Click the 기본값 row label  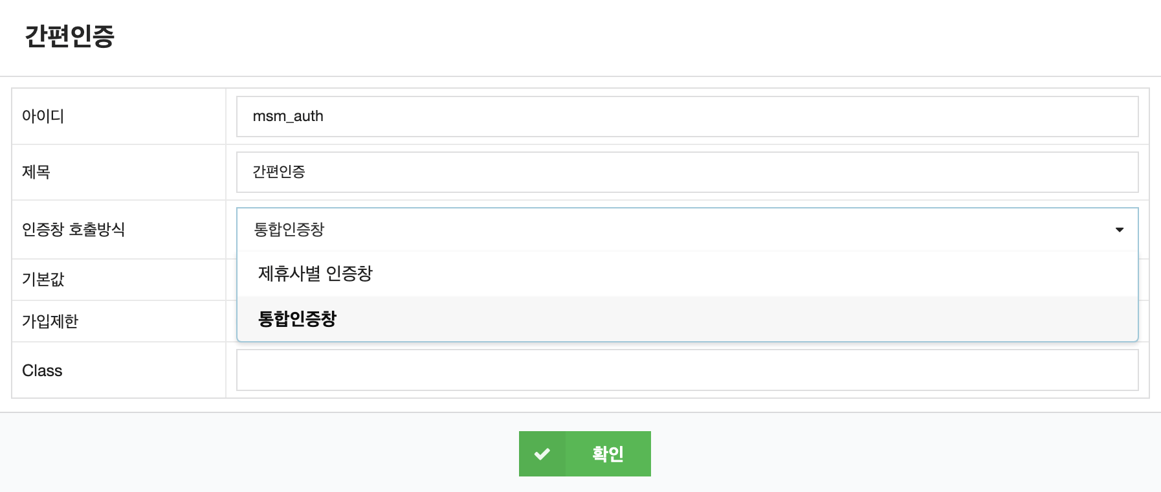43,280
